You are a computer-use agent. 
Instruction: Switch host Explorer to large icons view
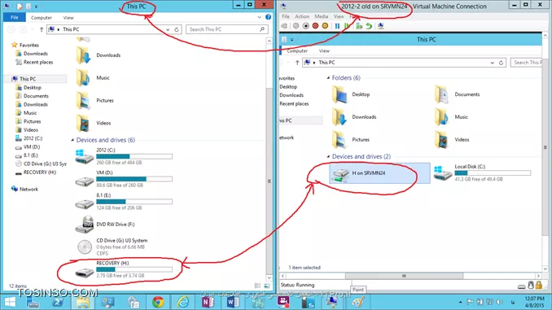(x=266, y=286)
